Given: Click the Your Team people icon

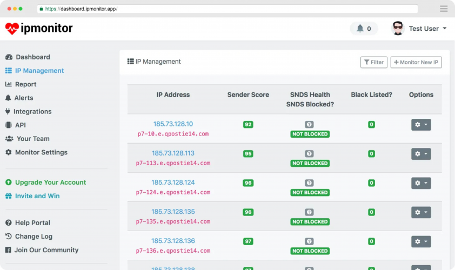Looking at the screenshot, I should point(9,139).
